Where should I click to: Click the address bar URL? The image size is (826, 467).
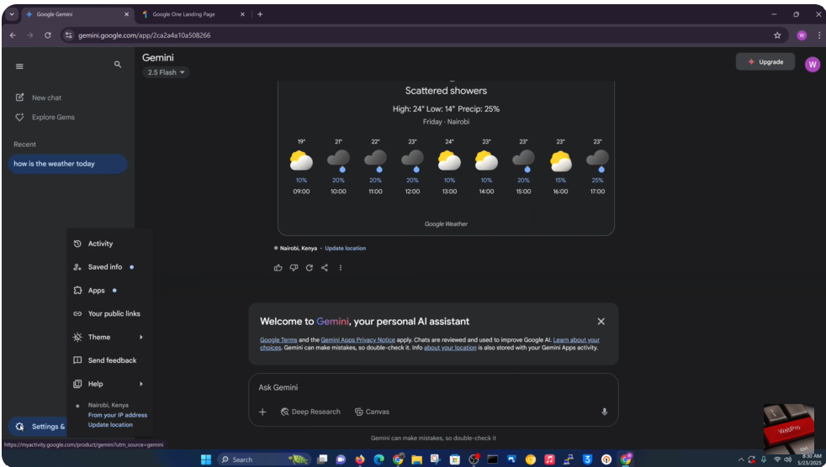(x=145, y=35)
